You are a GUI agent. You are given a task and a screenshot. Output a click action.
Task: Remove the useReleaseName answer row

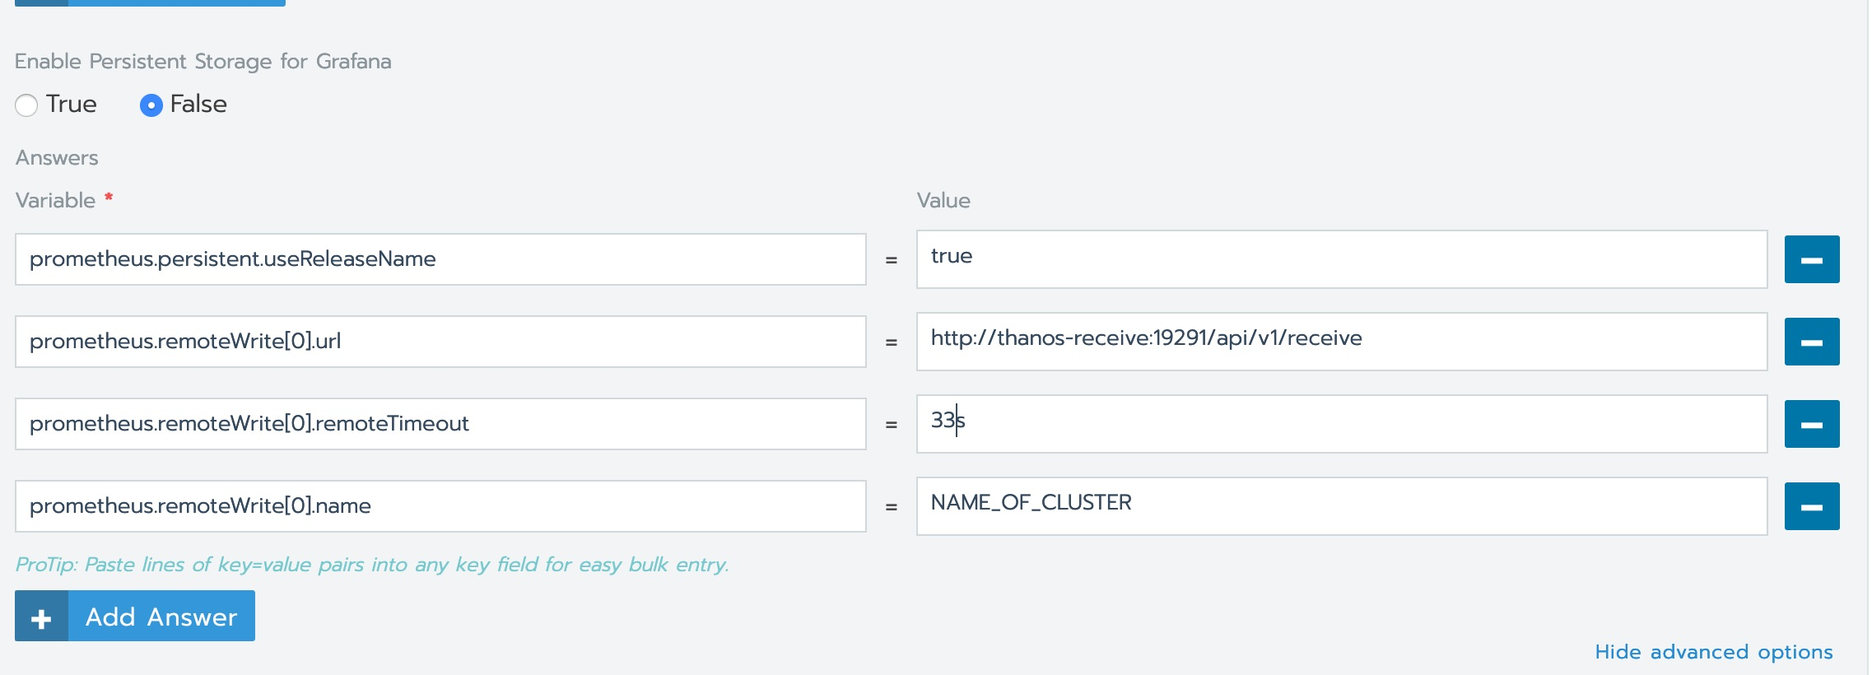(x=1811, y=259)
